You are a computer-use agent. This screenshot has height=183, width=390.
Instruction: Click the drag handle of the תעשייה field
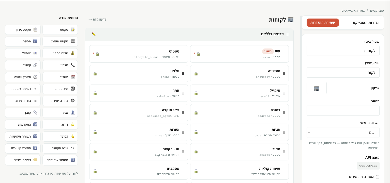[284, 74]
